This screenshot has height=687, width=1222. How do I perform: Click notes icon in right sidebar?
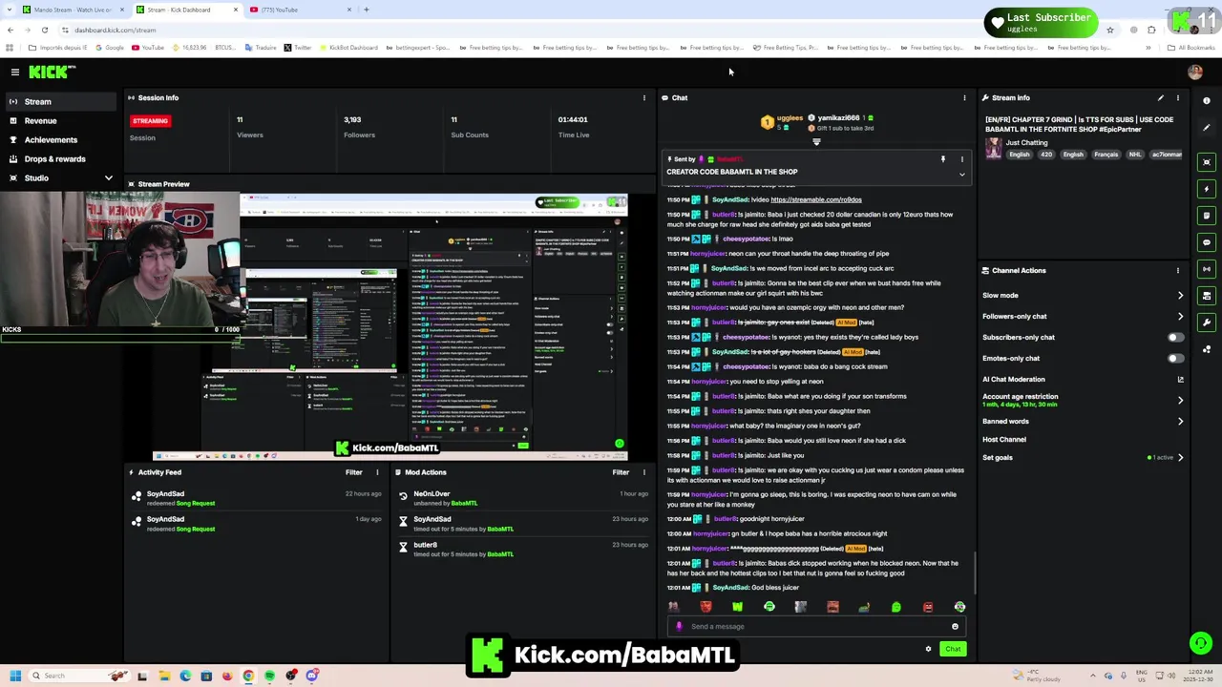(1207, 216)
